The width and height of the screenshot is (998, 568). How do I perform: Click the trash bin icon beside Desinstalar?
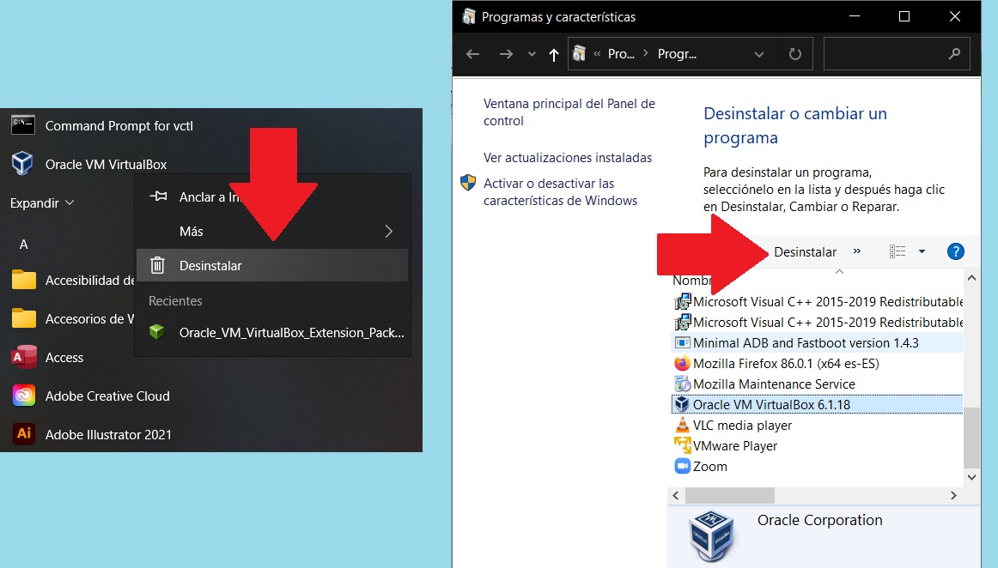pos(157,265)
